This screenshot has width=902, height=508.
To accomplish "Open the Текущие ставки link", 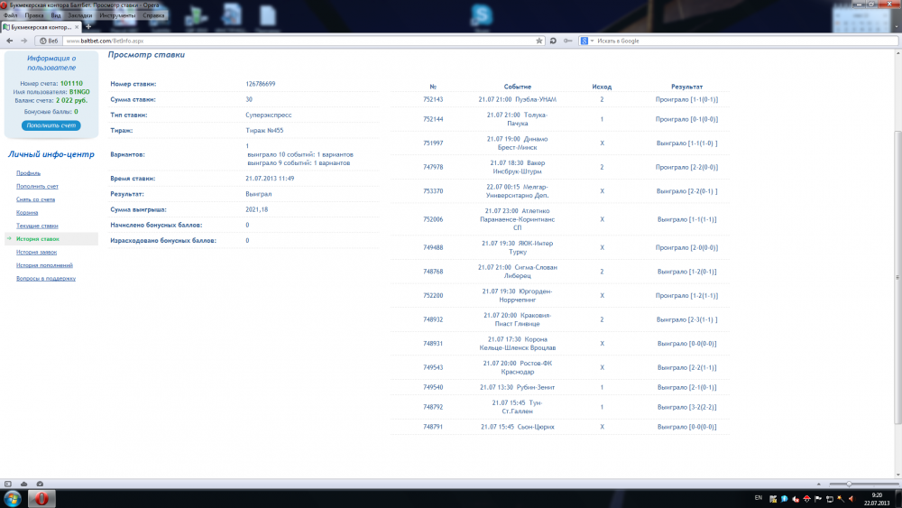I will click(x=37, y=226).
